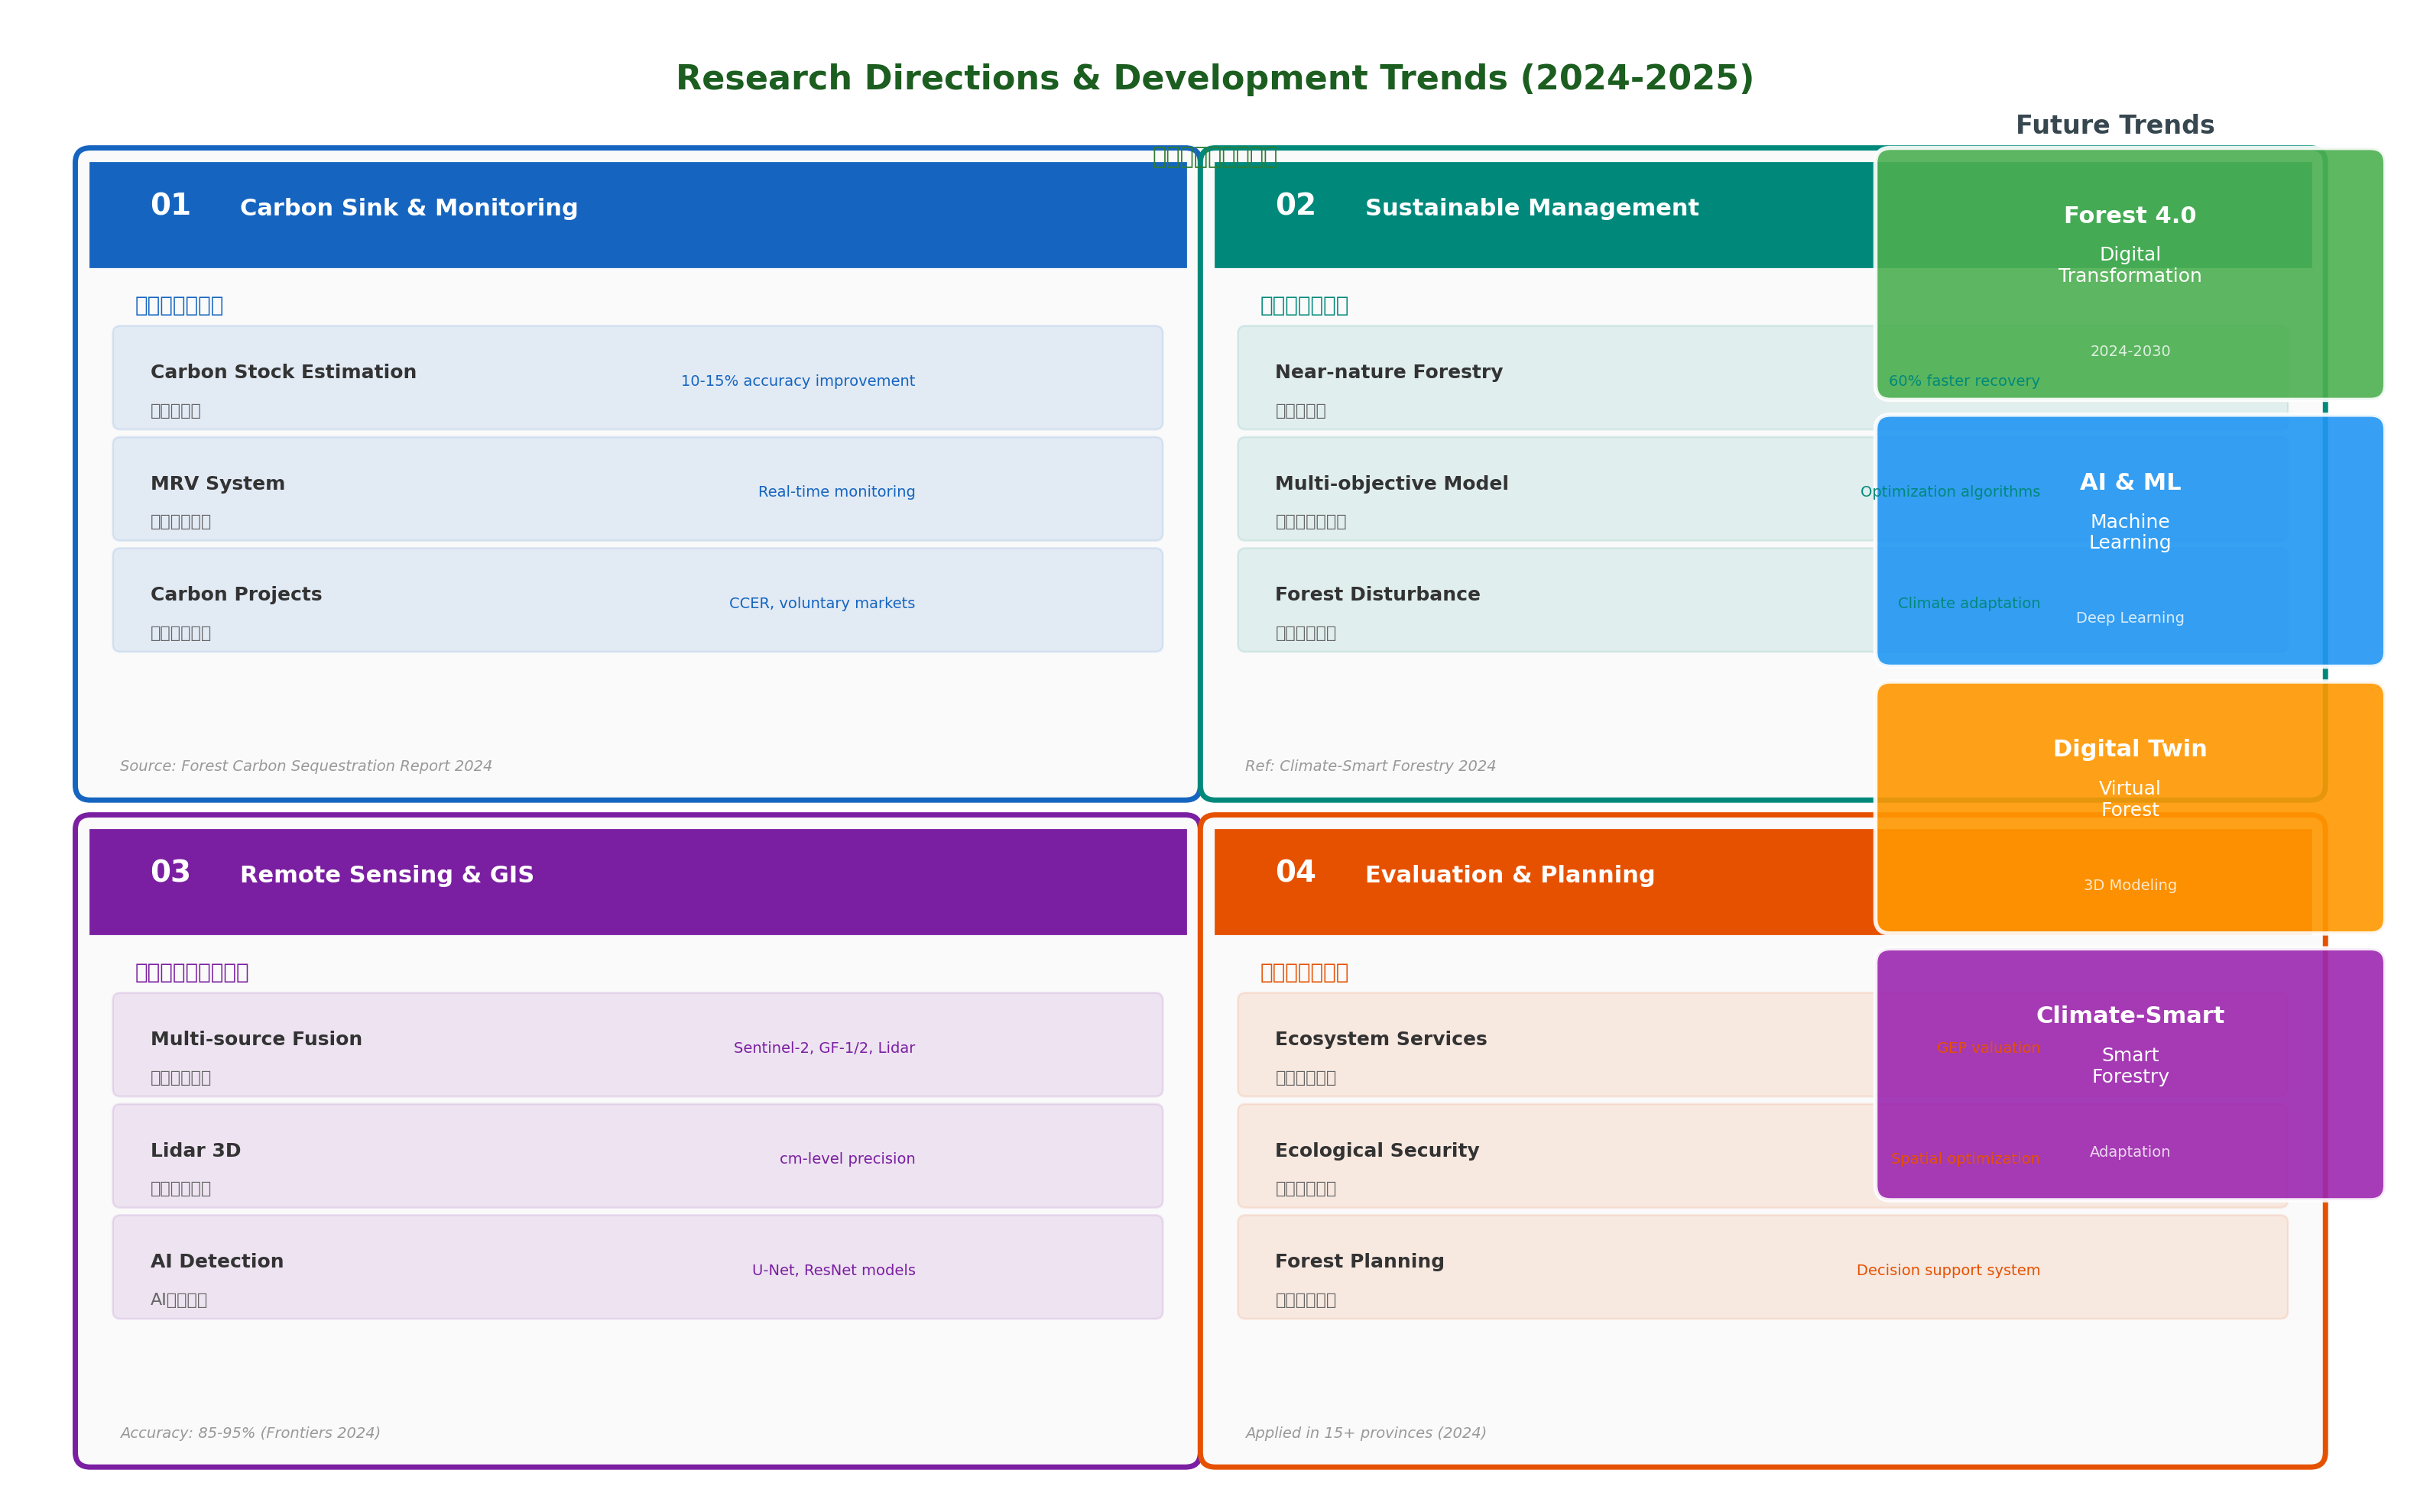The image size is (2430, 1512).
Task: Click the "Decision support system" note
Action: [1948, 1270]
